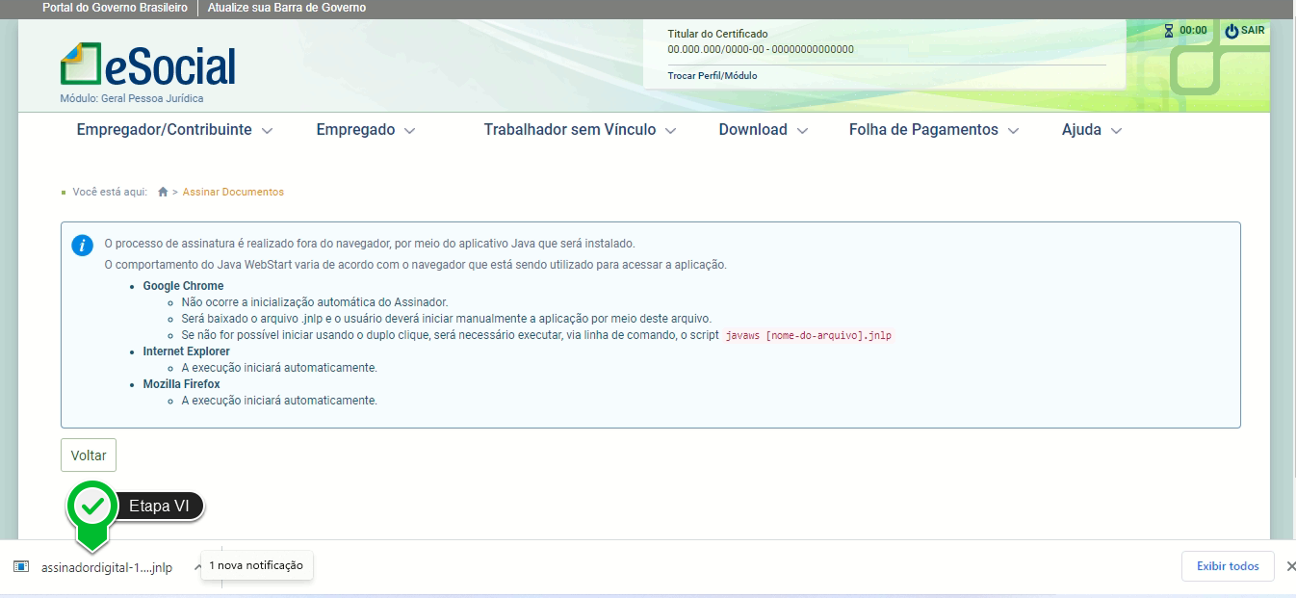Screen dimensions: 1296x598
Task: Expand the Trabalhador sem Vínculo menu
Action: click(580, 130)
